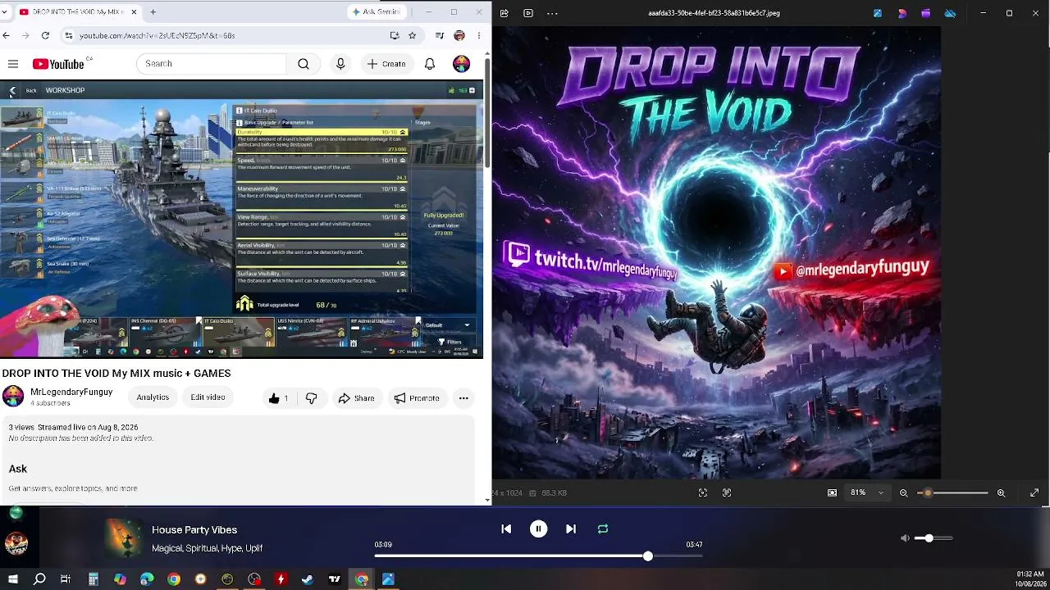Viewport: 1050px width, 590px height.
Task: Click the photo file name title
Action: point(714,13)
